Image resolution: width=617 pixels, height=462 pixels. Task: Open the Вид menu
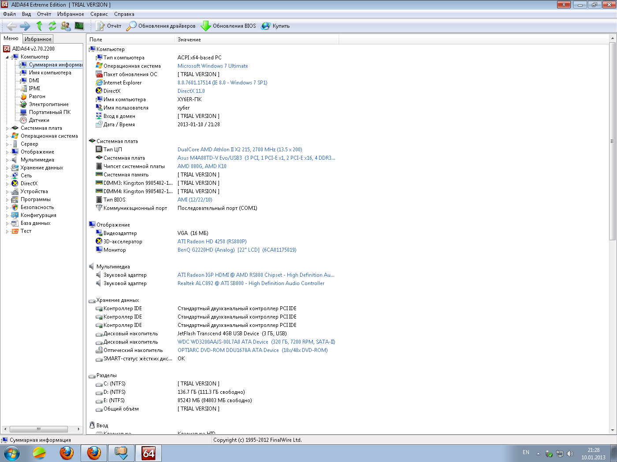tap(26, 14)
